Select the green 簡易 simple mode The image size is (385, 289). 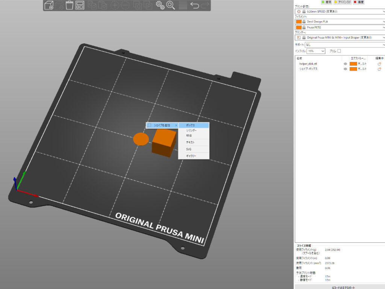[x=327, y=2]
